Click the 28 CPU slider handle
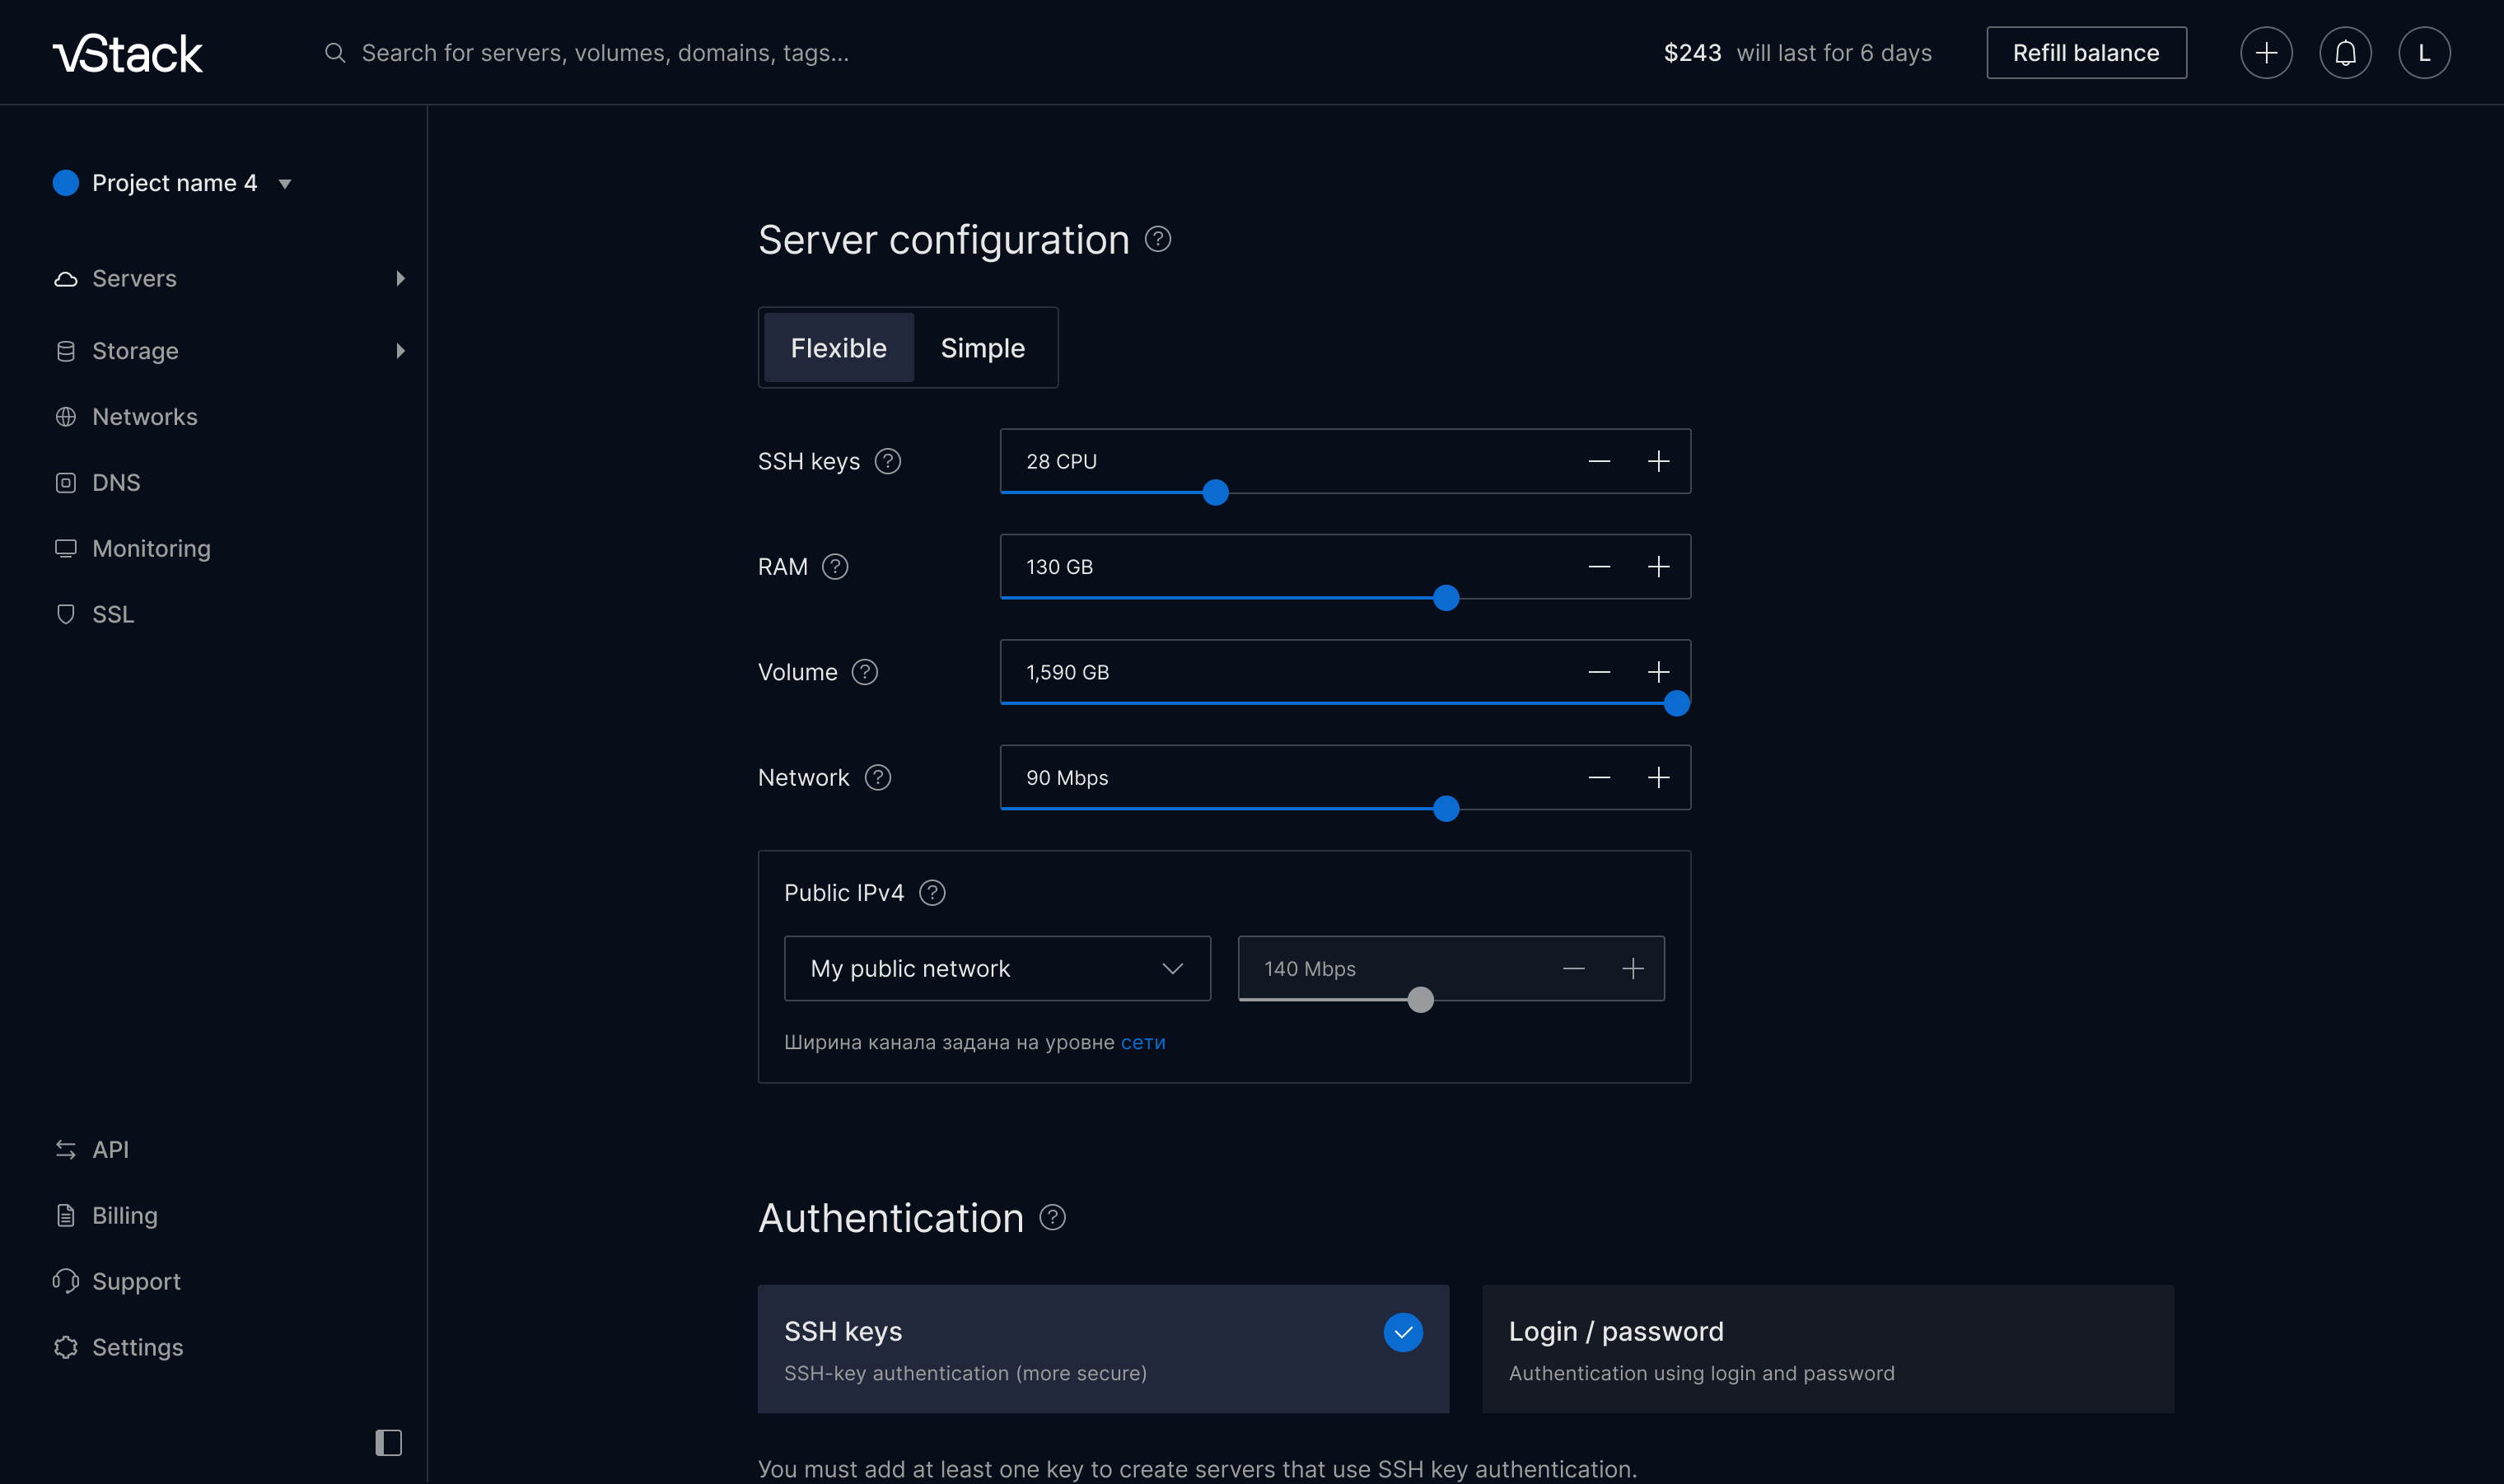The height and width of the screenshot is (1484, 2504). tap(1215, 493)
